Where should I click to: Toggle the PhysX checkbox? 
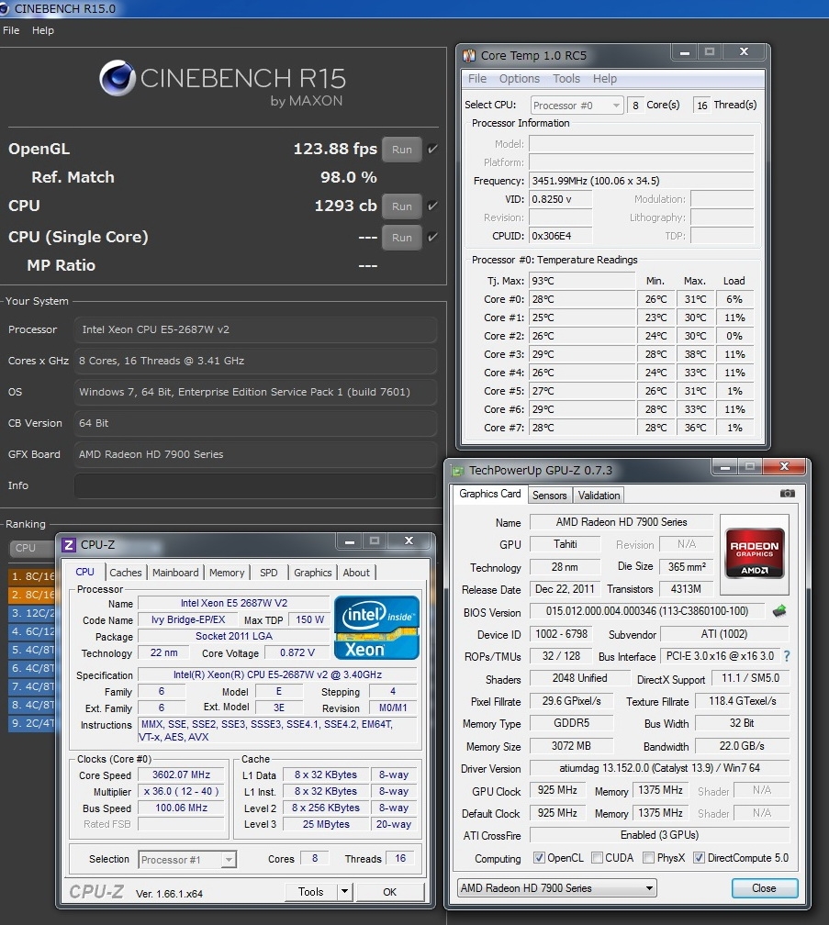[x=649, y=858]
